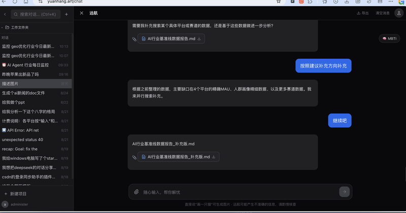Viewport: 406px width, 213px height.
Task: Click the attachment paperclip beside AI行业基准线数据报告_补充版.md
Action: click(x=134, y=157)
